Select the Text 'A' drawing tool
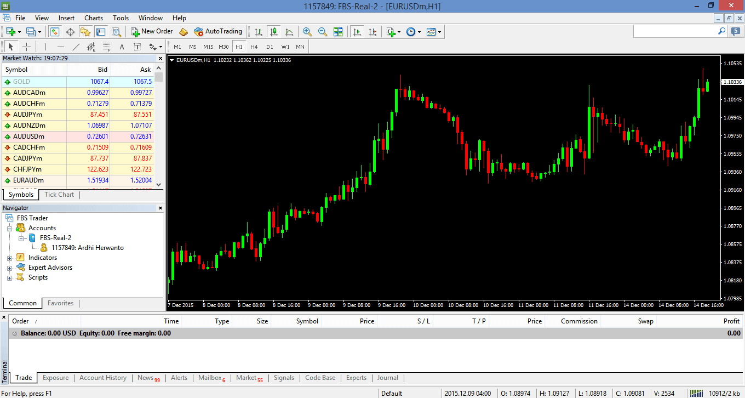Screen dimensions: 745x398 pyautogui.click(x=122, y=47)
